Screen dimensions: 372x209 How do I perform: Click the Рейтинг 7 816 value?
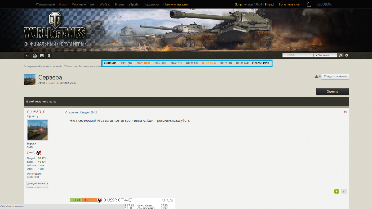pyautogui.click(x=41, y=166)
